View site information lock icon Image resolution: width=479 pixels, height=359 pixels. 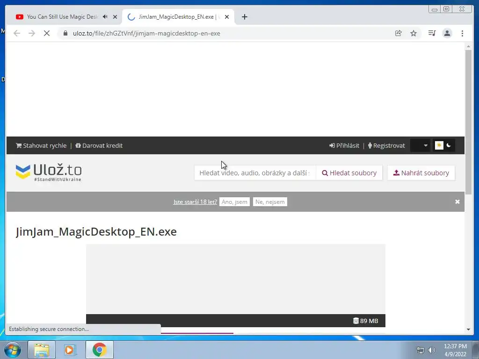(65, 33)
